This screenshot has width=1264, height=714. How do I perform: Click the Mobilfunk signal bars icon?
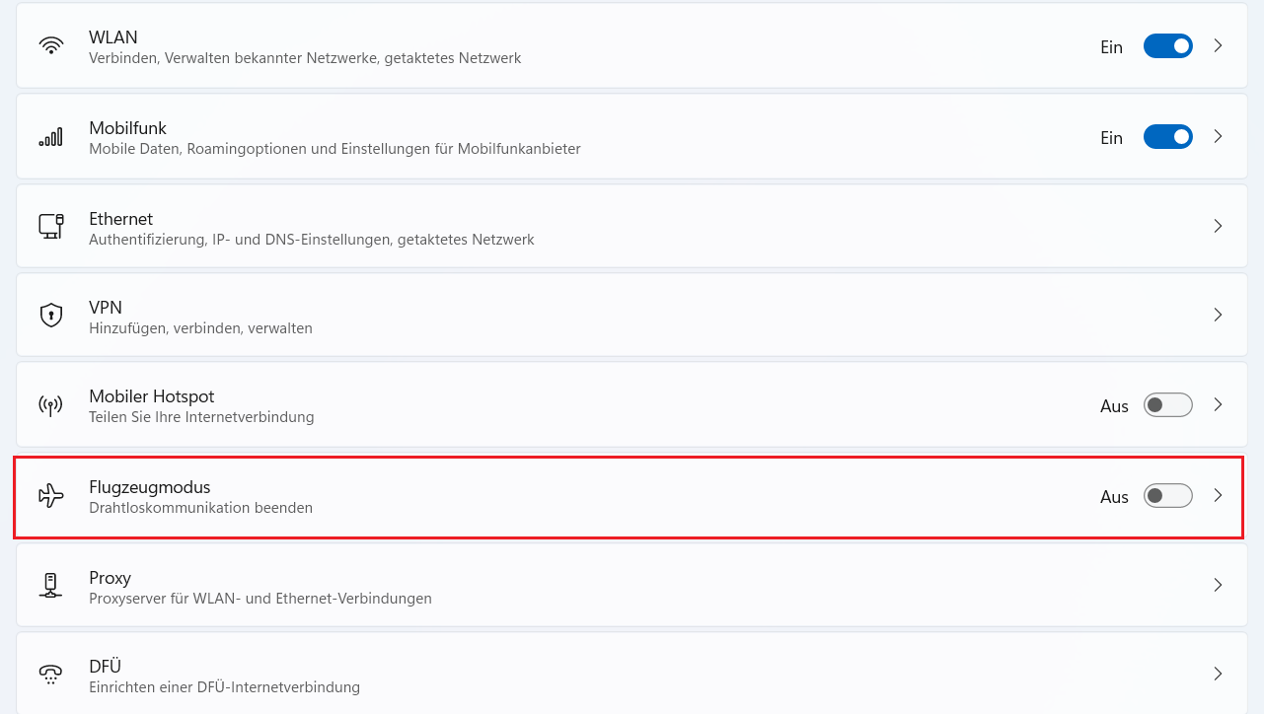click(51, 137)
